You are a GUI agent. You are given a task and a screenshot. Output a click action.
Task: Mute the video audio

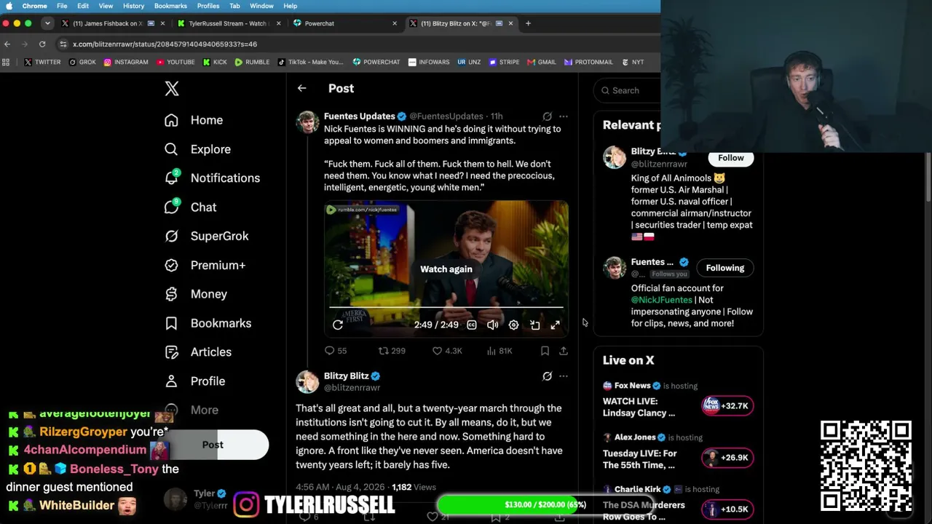(x=492, y=325)
